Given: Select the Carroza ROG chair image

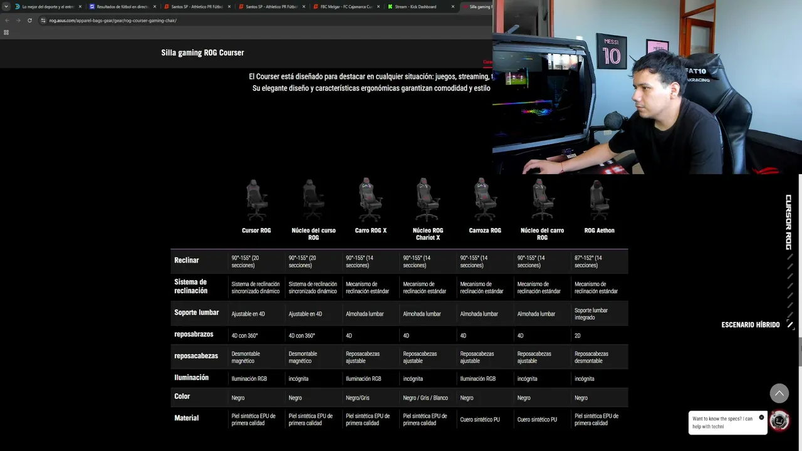Looking at the screenshot, I should coord(485,200).
